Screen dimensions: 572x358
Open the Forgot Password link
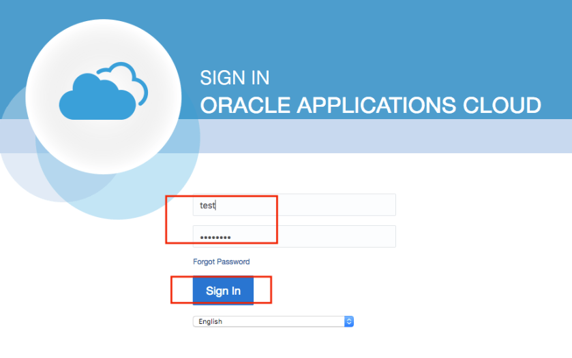221,261
